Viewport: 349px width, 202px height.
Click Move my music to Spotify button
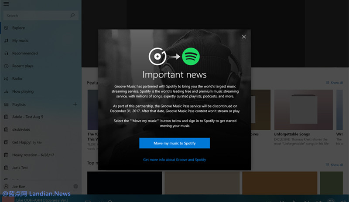coord(174,143)
